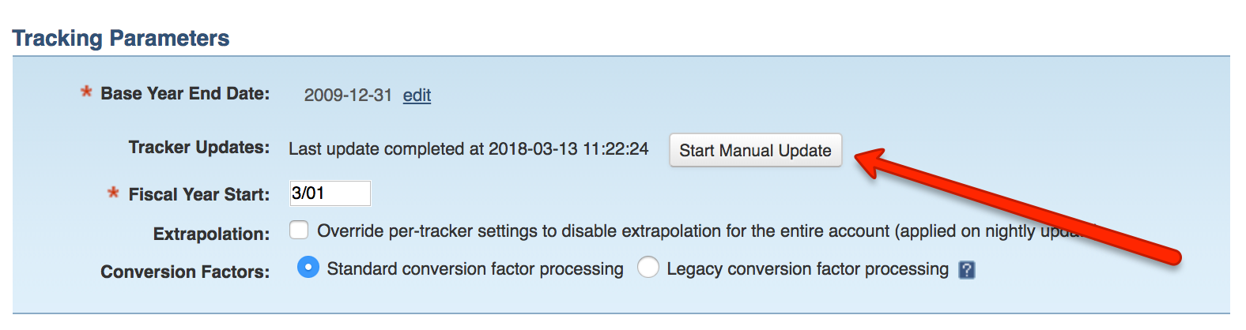
Task: Open the edit link for base year date
Action: (417, 96)
